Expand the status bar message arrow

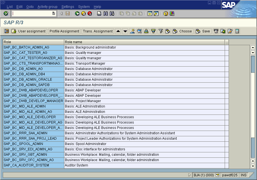tap(190, 175)
